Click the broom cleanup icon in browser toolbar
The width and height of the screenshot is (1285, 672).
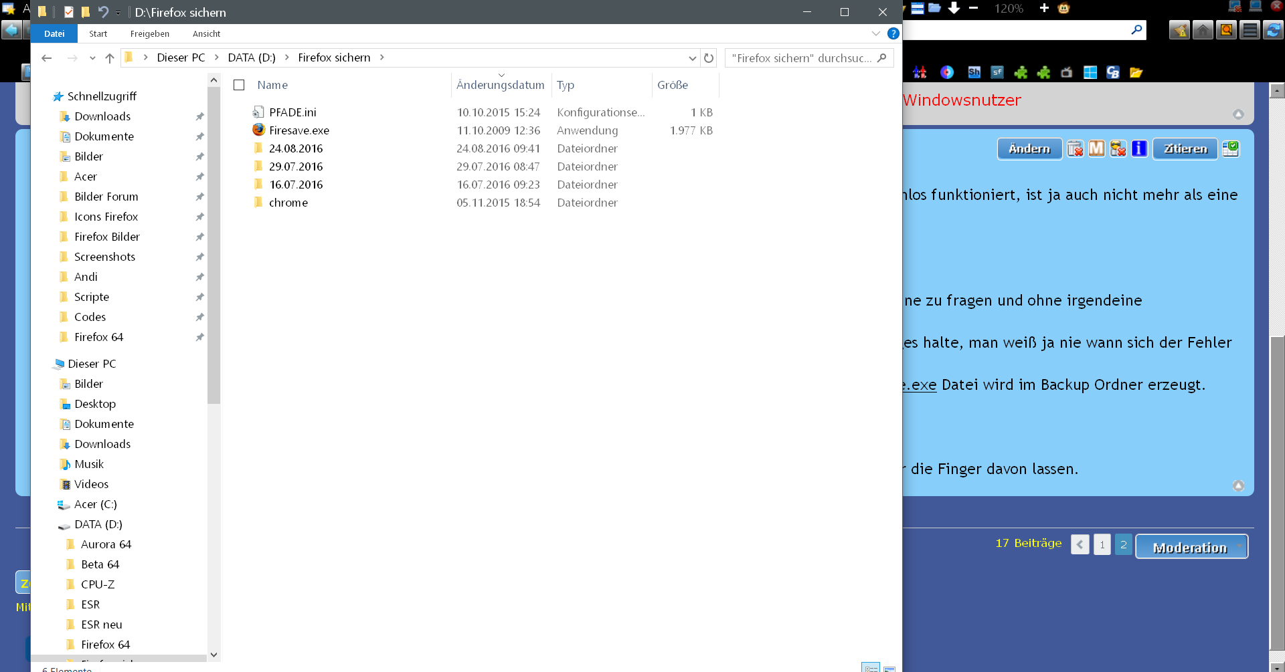(1179, 30)
